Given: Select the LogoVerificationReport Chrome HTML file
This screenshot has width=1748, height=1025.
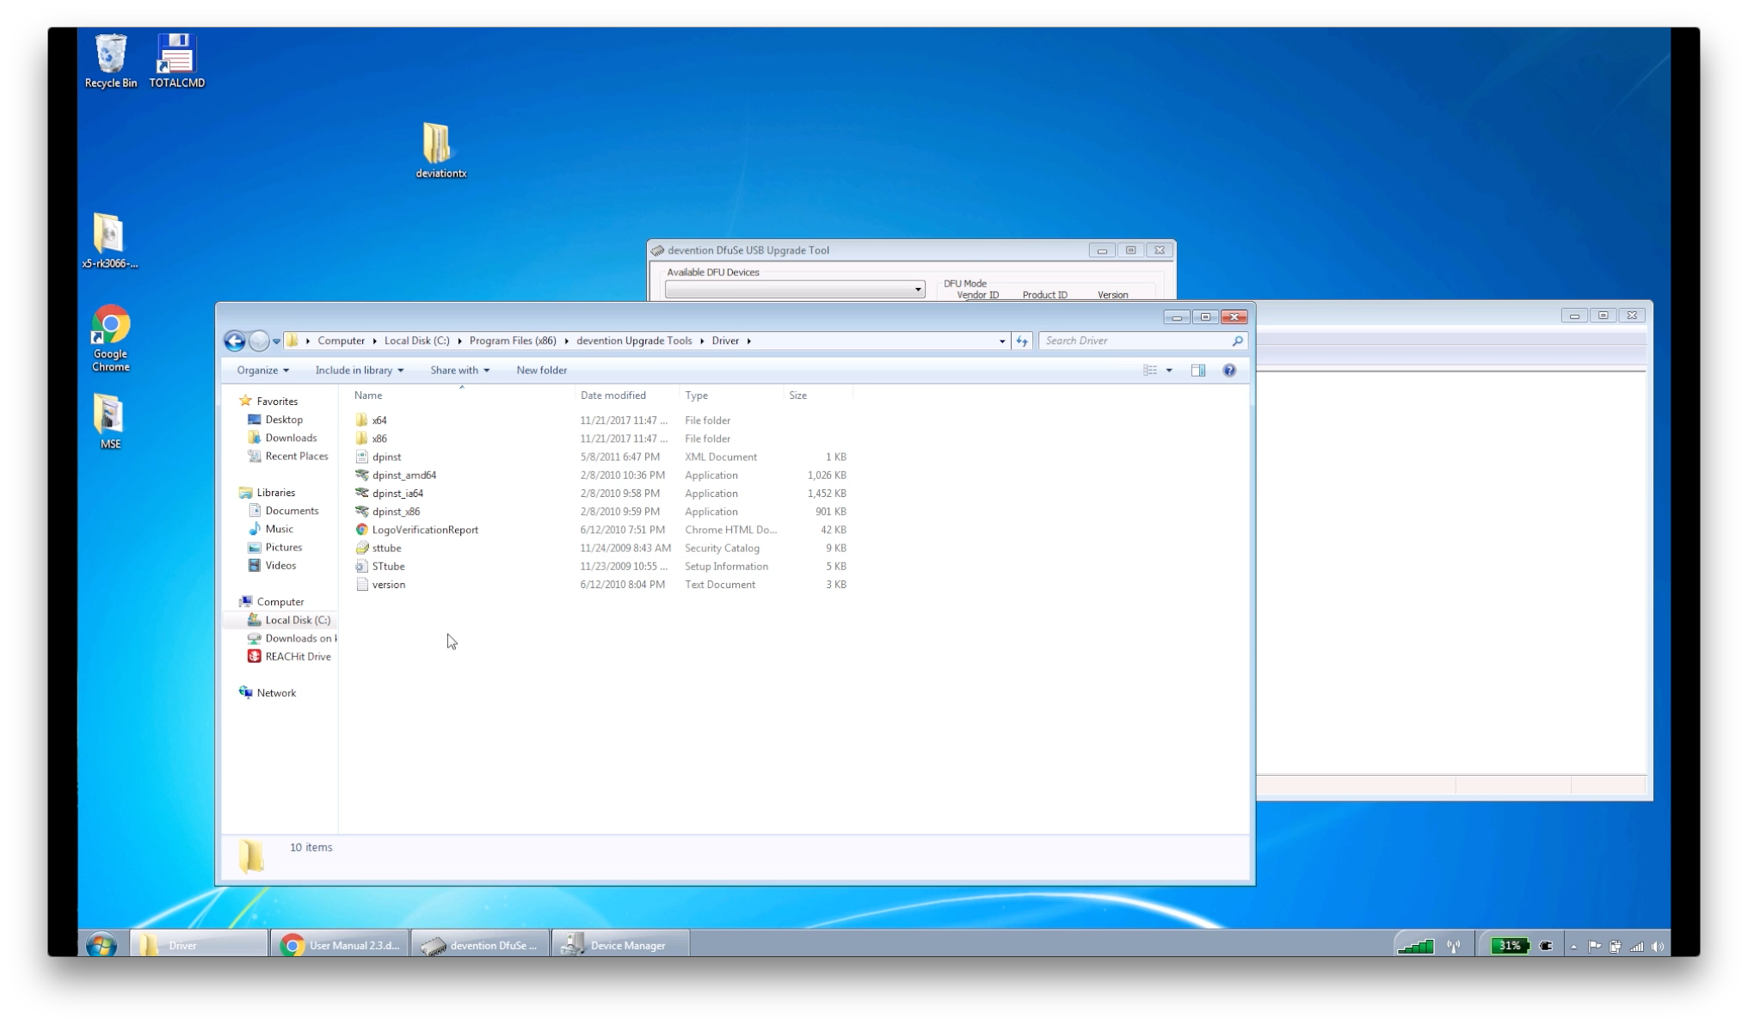Looking at the screenshot, I should 425,530.
